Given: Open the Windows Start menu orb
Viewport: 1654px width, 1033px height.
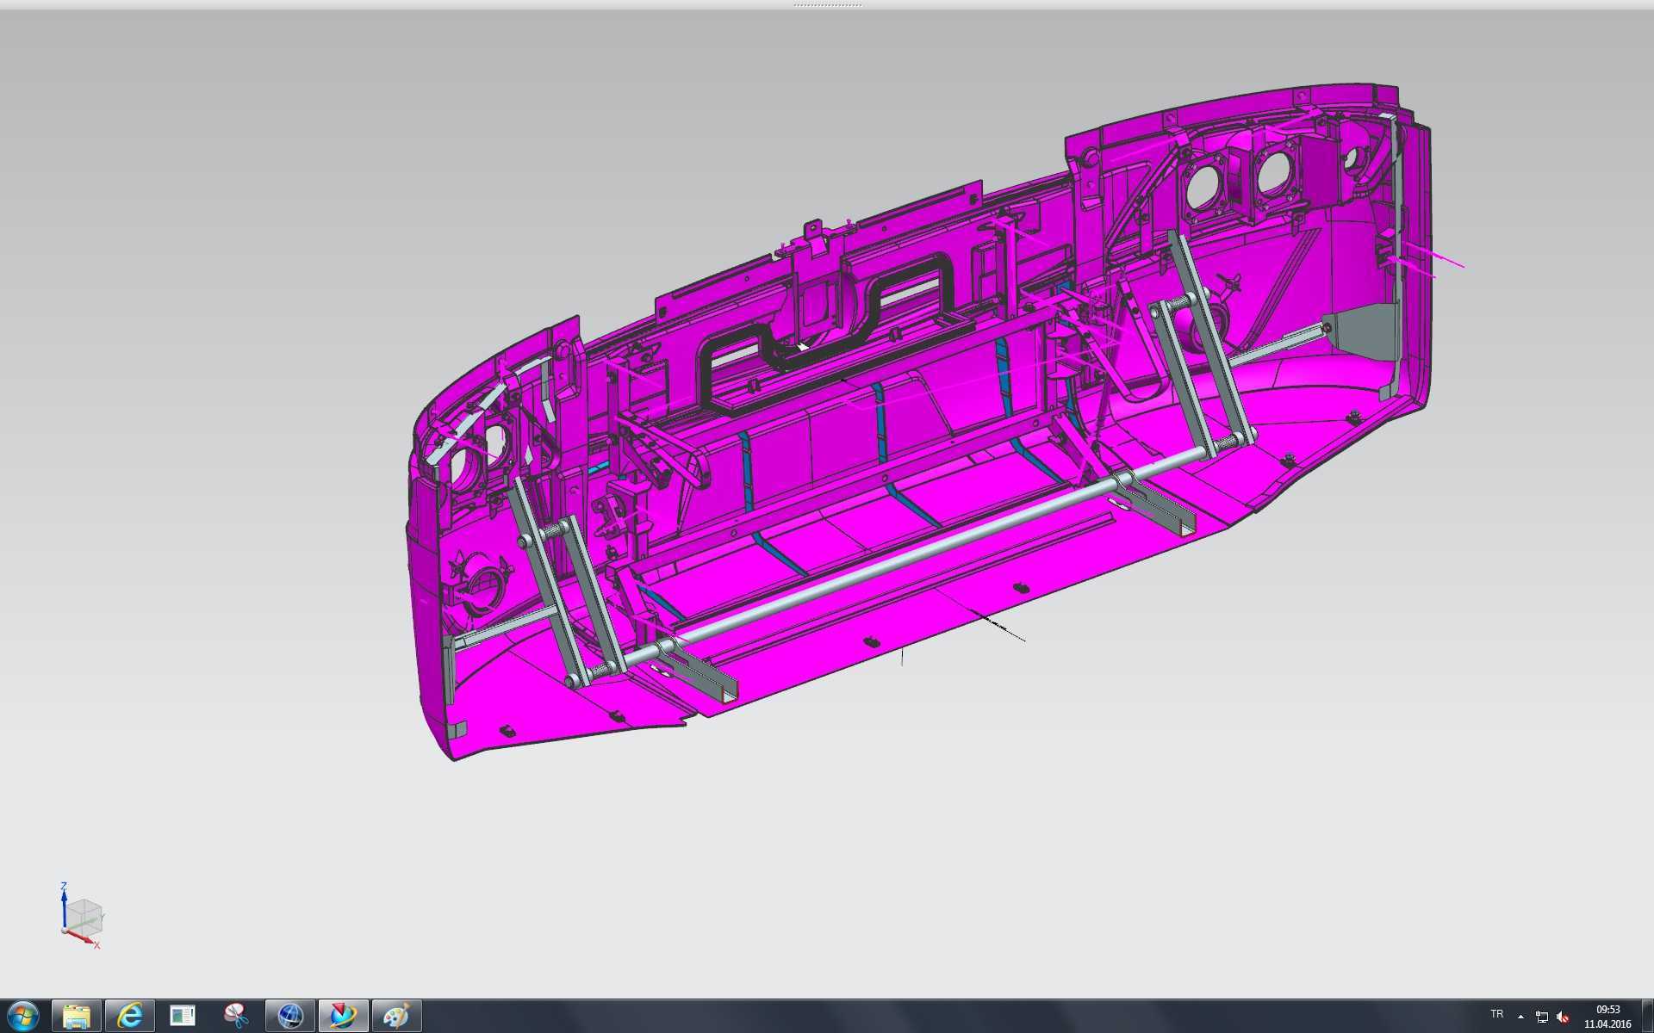Looking at the screenshot, I should click(23, 1017).
